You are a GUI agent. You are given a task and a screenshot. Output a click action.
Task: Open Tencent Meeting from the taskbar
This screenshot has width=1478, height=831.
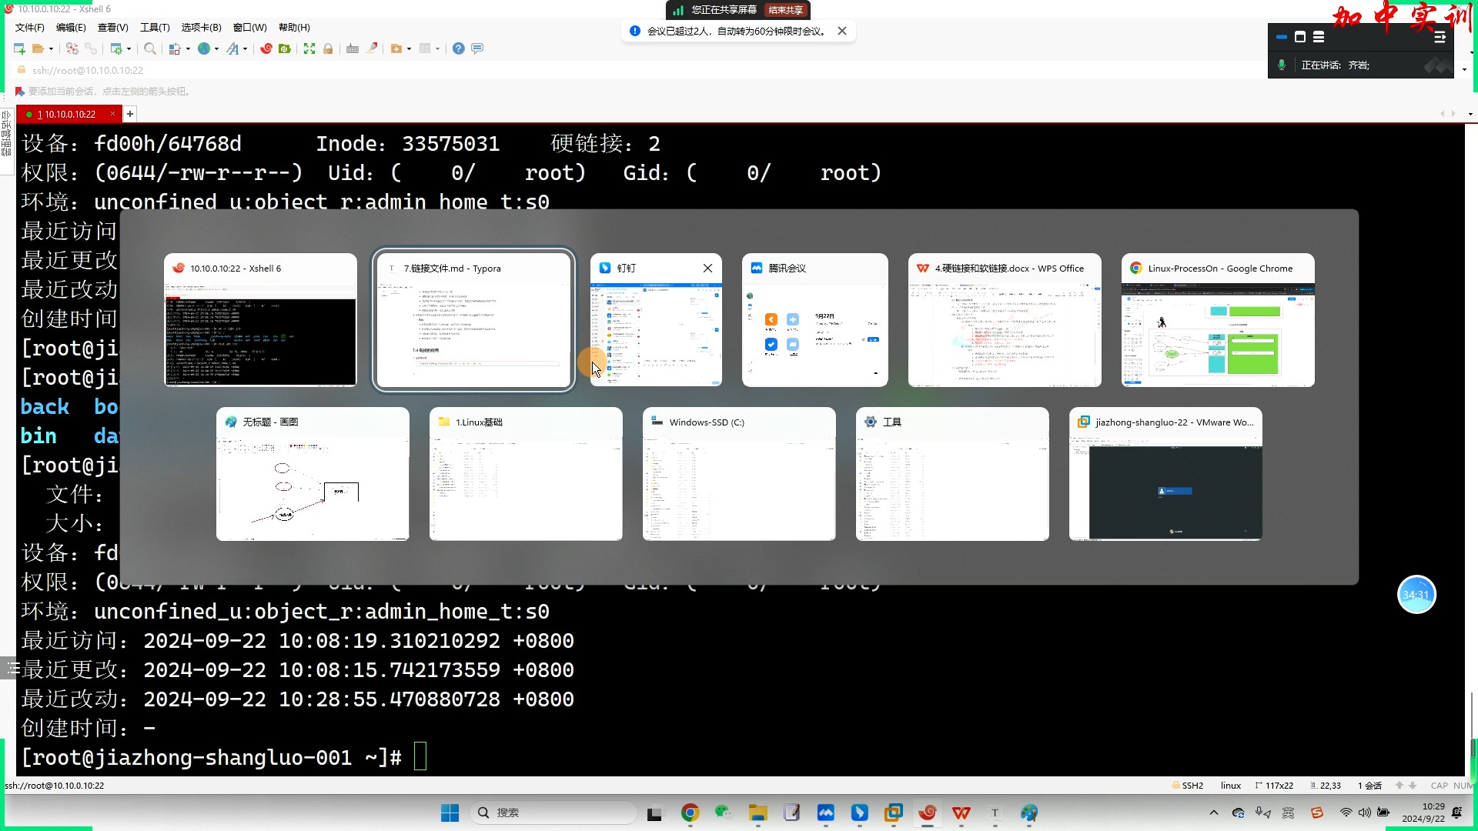(825, 813)
